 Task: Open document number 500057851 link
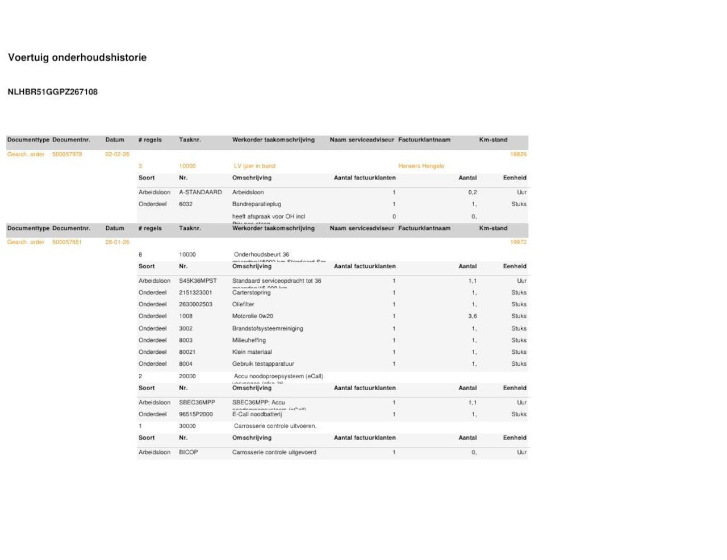67,242
